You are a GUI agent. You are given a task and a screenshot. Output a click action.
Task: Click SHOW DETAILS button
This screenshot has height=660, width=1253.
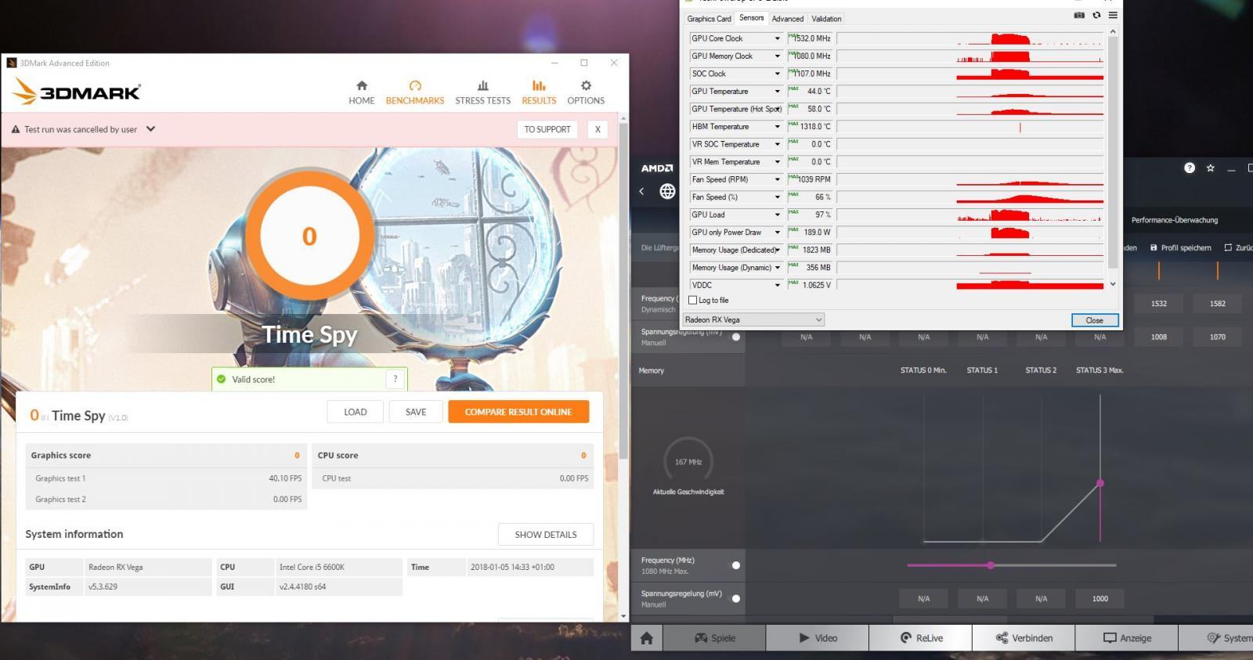[546, 535]
